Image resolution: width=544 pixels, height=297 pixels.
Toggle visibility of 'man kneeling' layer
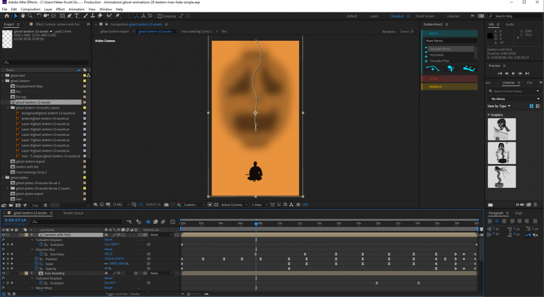[x=4, y=273]
